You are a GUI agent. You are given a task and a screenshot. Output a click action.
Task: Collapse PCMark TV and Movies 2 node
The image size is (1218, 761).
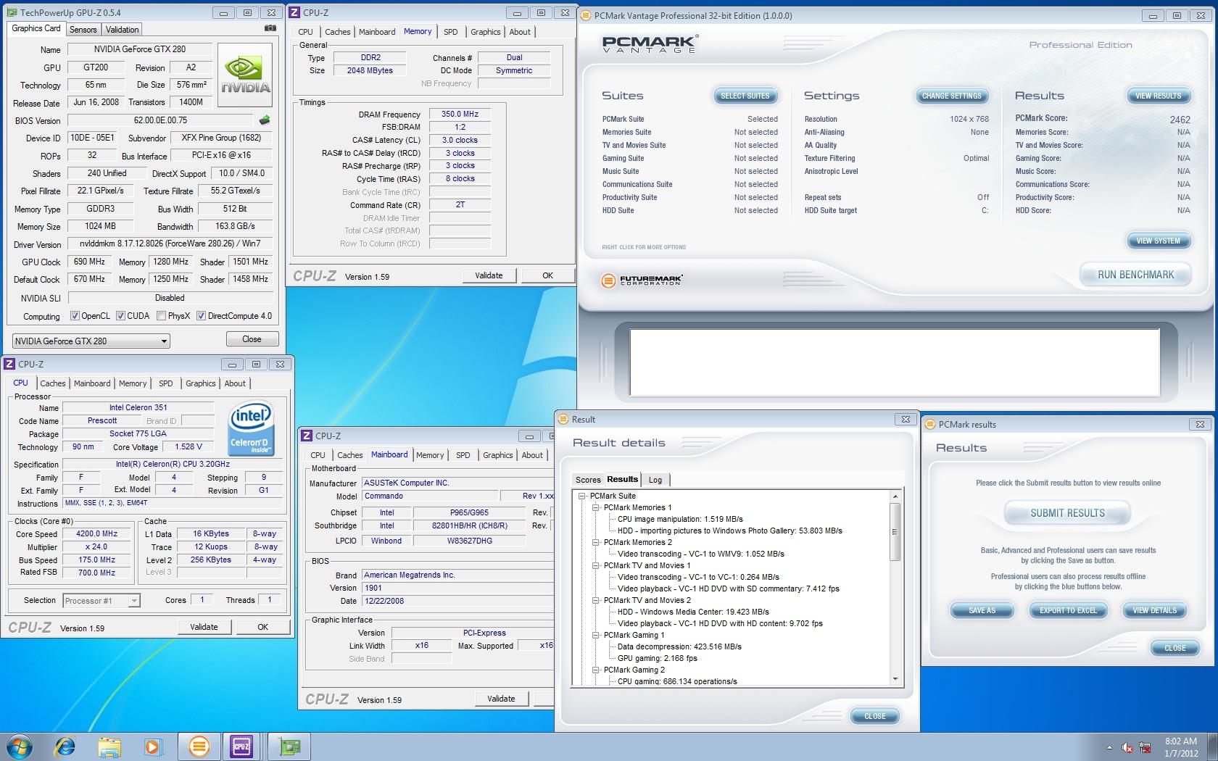point(595,600)
